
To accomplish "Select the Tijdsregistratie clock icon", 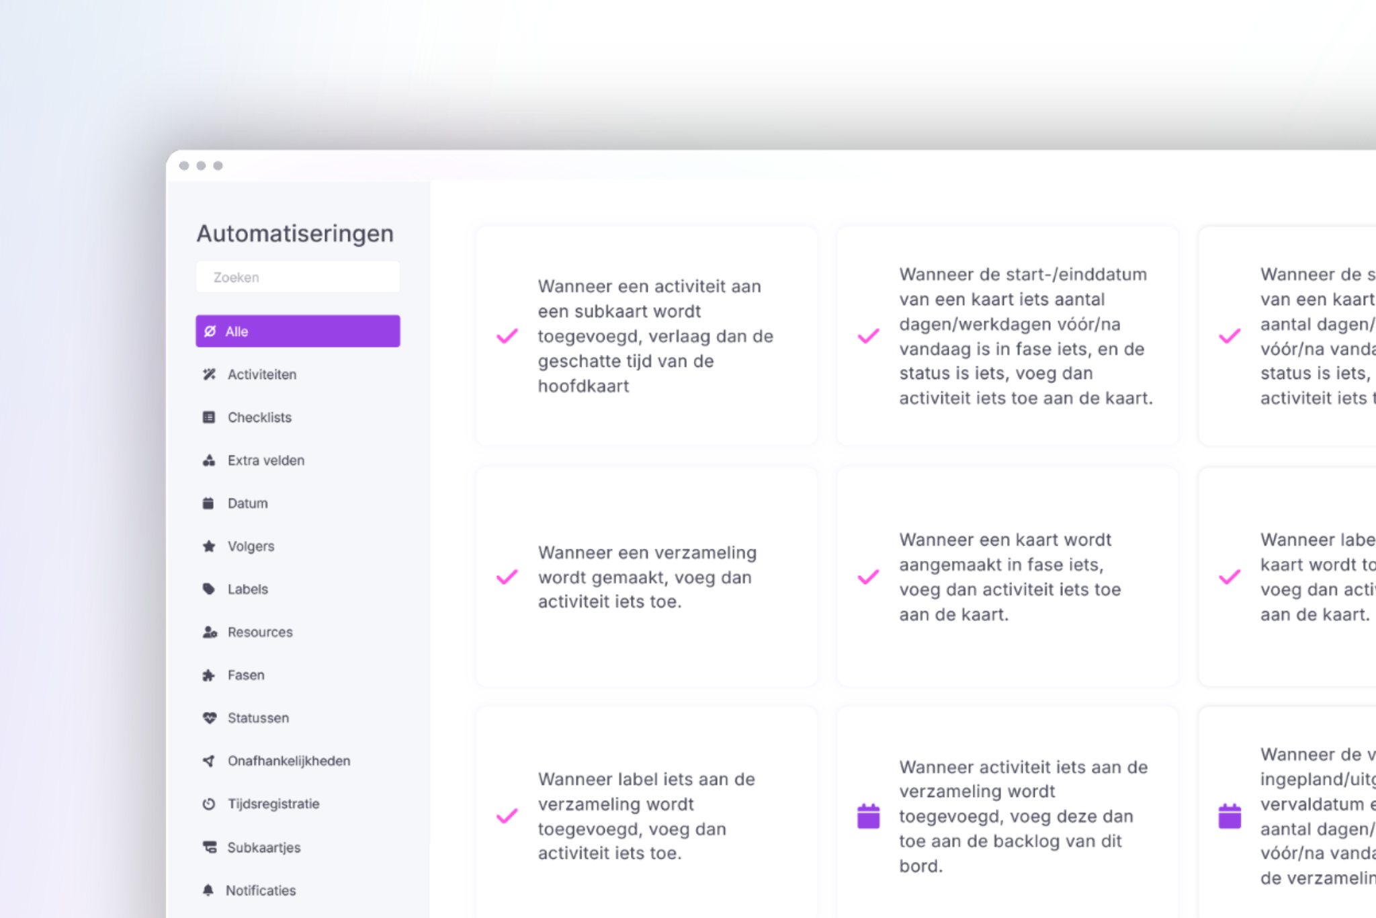I will pos(209,804).
